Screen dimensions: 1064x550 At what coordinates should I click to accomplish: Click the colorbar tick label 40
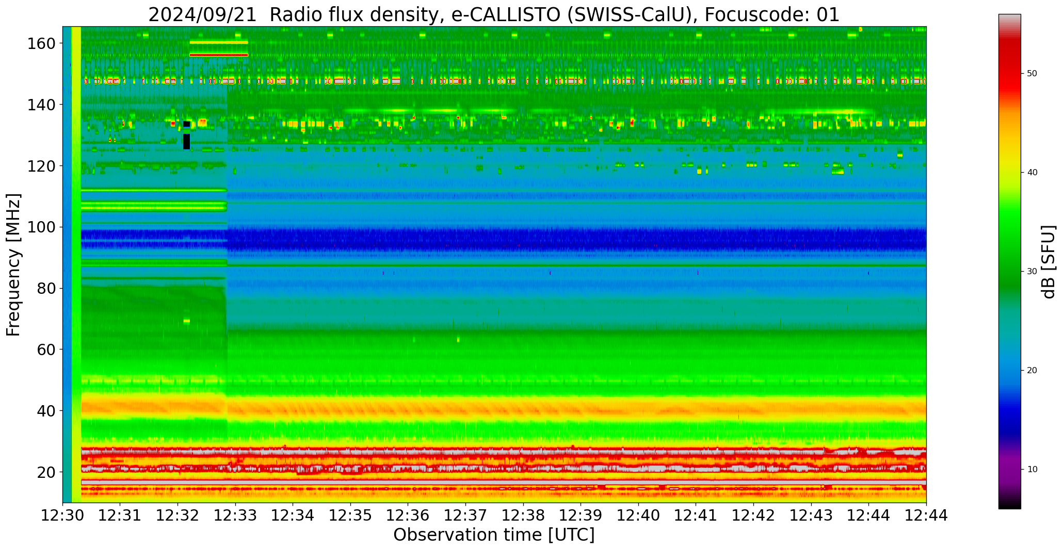pos(1032,173)
